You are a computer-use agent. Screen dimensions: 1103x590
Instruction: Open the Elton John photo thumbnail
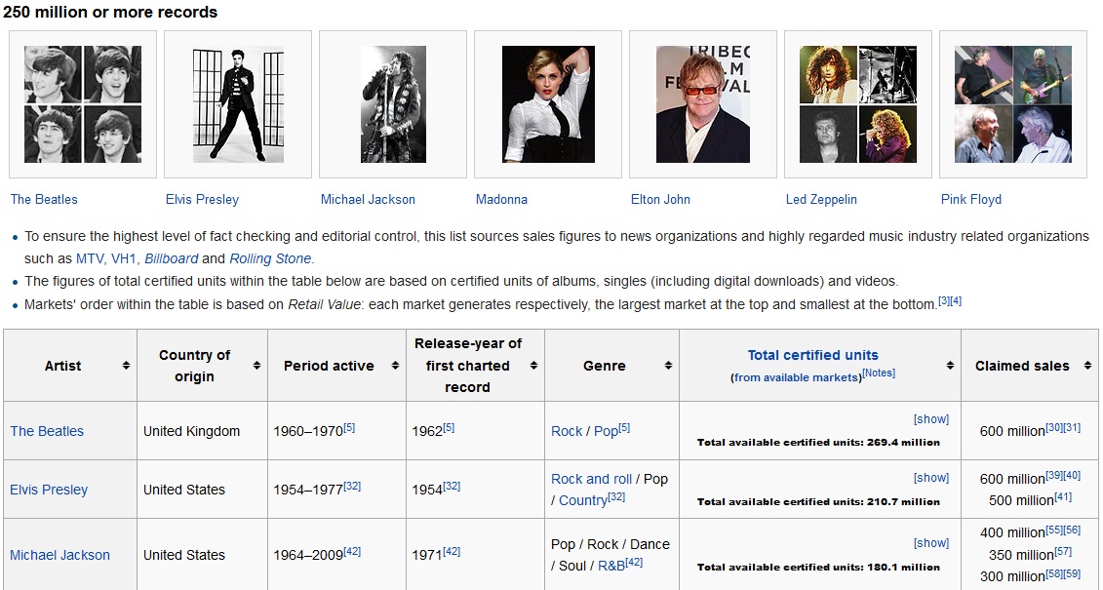tap(702, 104)
